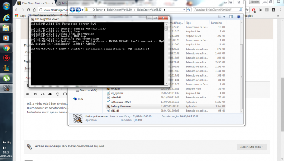Open emoticon picker in editor
Screen dimensions: 284x161
[58, 94]
